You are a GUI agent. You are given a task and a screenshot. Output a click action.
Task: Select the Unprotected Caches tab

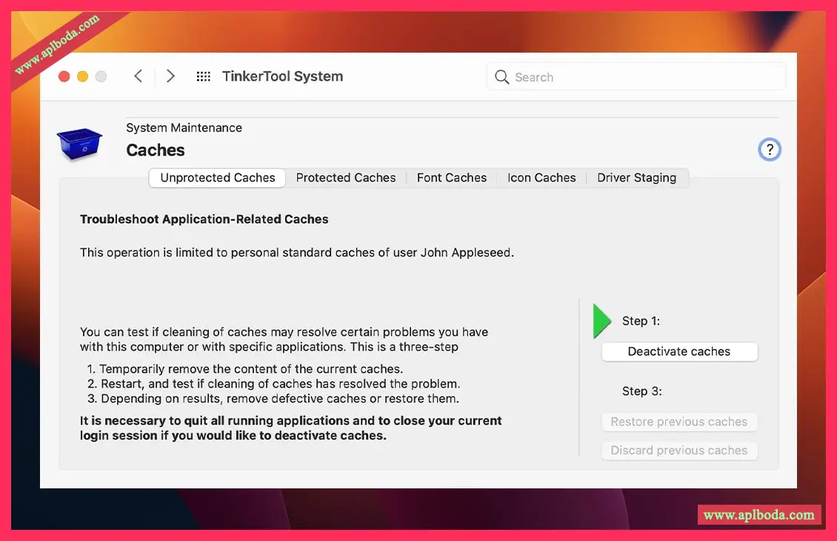point(218,178)
